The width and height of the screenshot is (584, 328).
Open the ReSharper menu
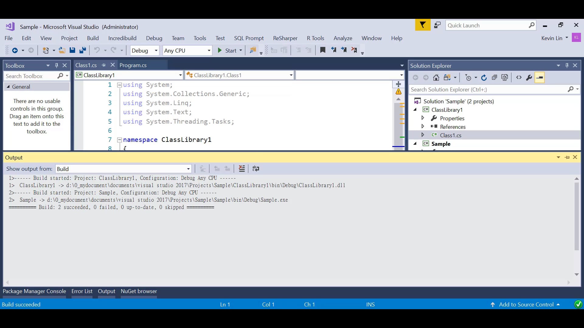[285, 38]
